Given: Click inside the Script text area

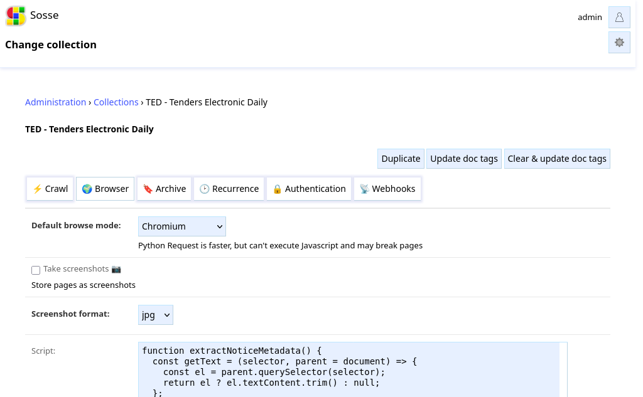Looking at the screenshot, I should (x=353, y=369).
